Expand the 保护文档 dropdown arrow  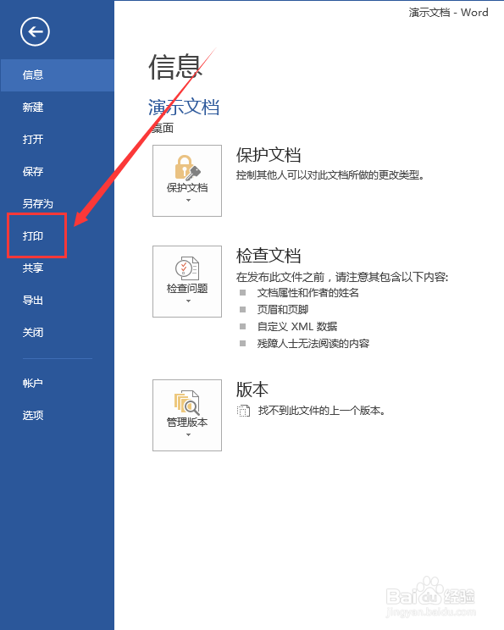(x=188, y=200)
